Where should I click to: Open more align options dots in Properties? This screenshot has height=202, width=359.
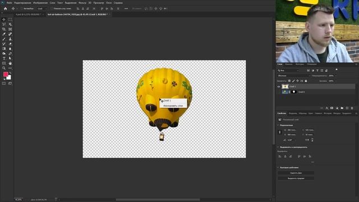point(312,162)
